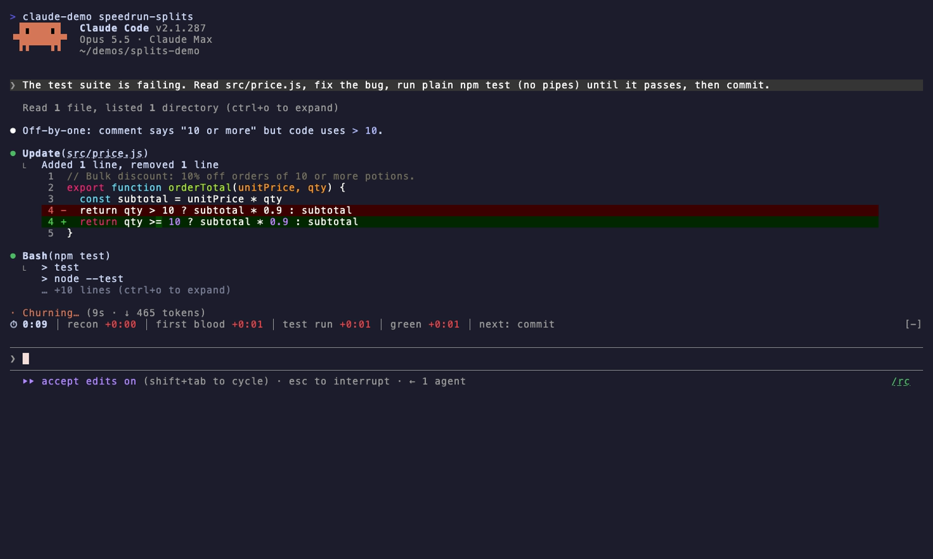This screenshot has height=559, width=933.
Task: Click the fast-forward arrows before 'accept edits'
Action: click(x=29, y=381)
